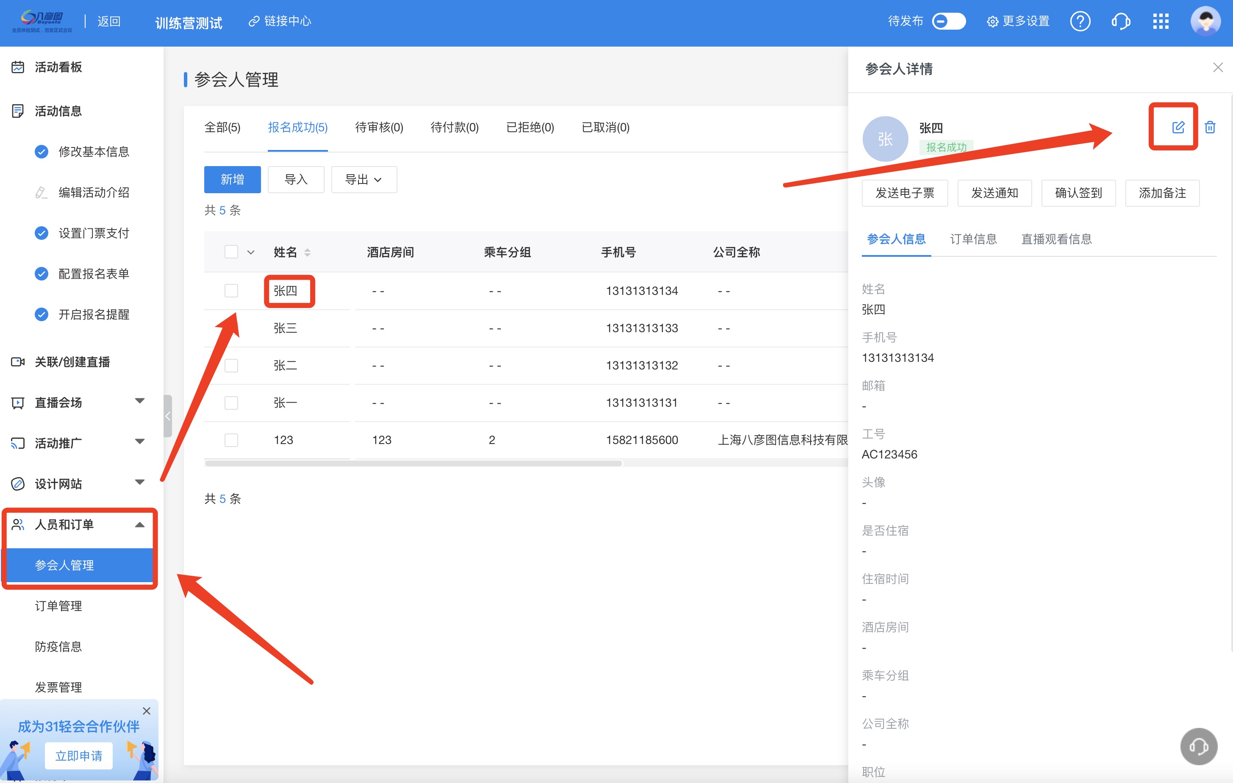
Task: Check the select-all header checkbox
Action: 231,252
